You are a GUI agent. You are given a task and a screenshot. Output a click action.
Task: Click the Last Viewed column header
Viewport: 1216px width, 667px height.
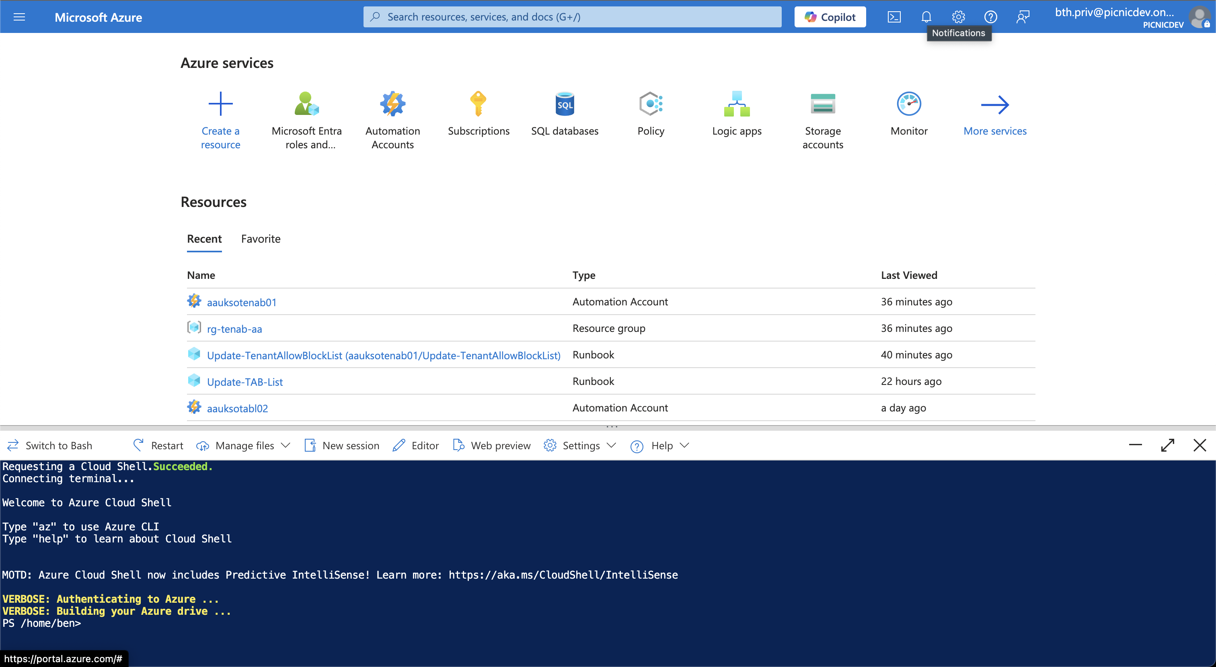tap(909, 275)
